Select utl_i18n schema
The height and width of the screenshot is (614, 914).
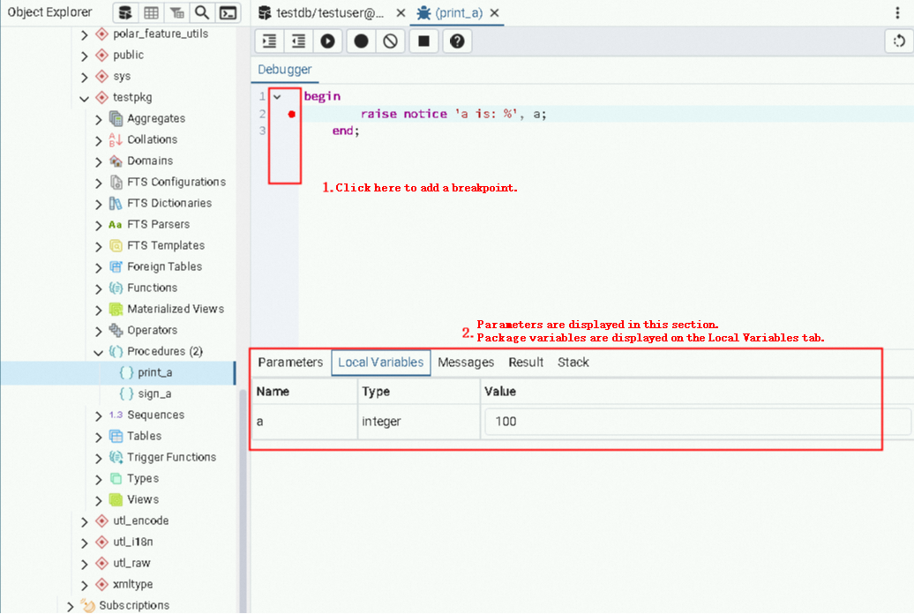click(133, 542)
